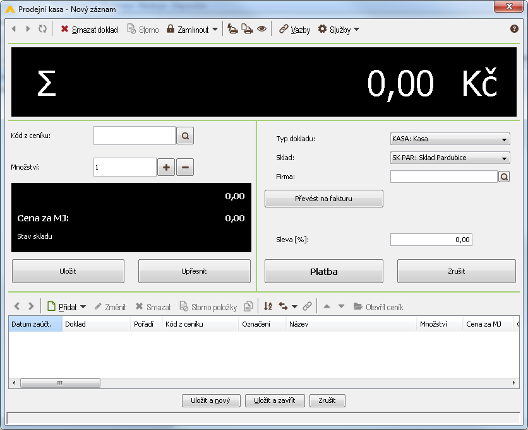Move item down with the down triangle
This screenshot has width=528, height=430.
(342, 306)
